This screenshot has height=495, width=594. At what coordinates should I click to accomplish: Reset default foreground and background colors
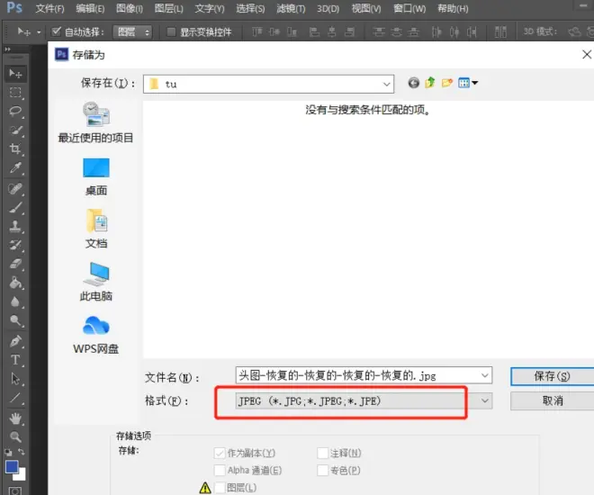8,452
